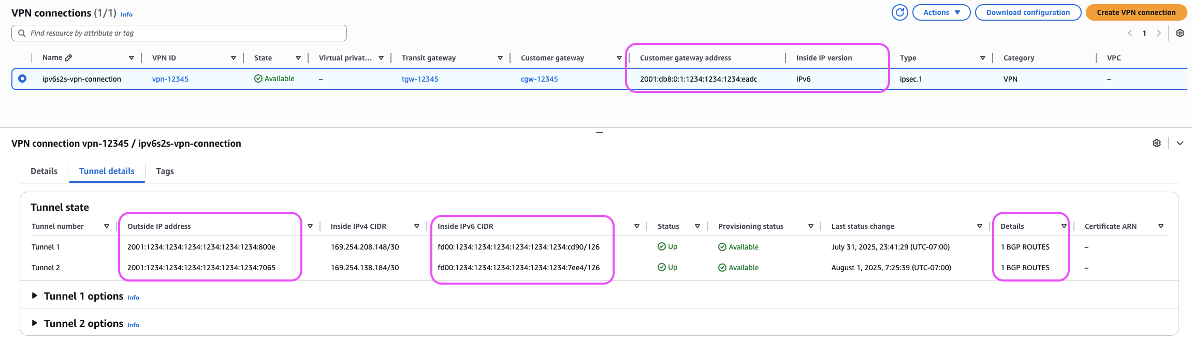
Task: Sort by the State column arrow
Action: tap(298, 58)
